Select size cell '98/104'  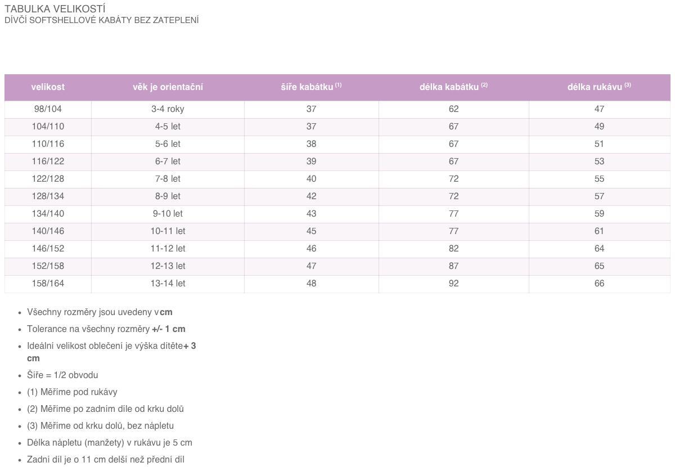pyautogui.click(x=48, y=109)
